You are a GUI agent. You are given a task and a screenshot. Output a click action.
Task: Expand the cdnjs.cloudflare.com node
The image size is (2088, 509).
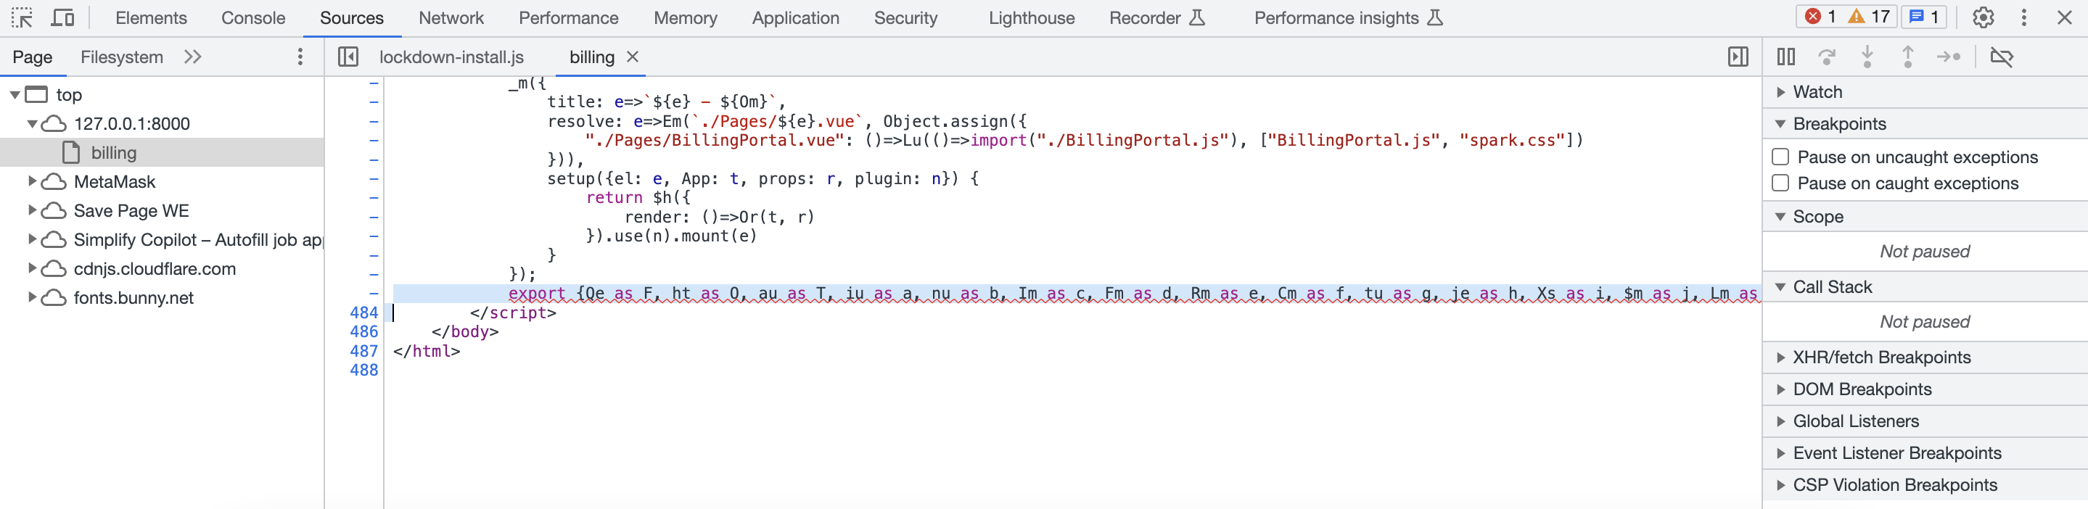[33, 269]
